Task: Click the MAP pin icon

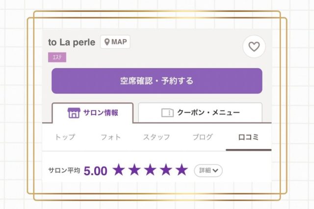Action: click(x=107, y=42)
